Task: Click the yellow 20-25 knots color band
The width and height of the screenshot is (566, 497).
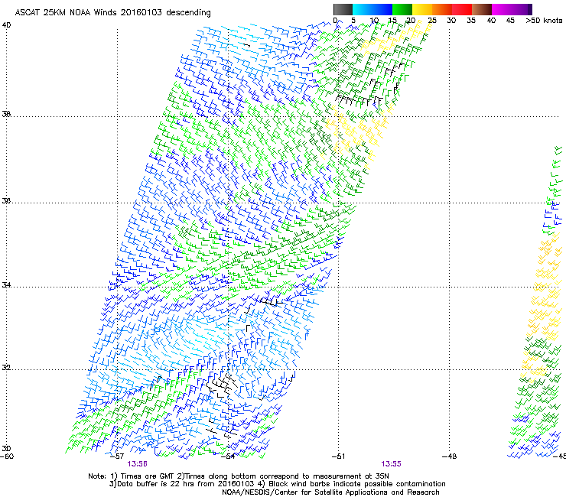Action: point(422,9)
